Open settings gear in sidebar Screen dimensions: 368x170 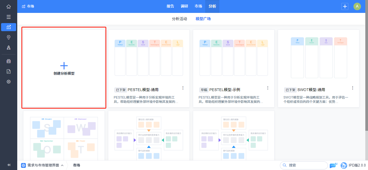click(x=9, y=82)
